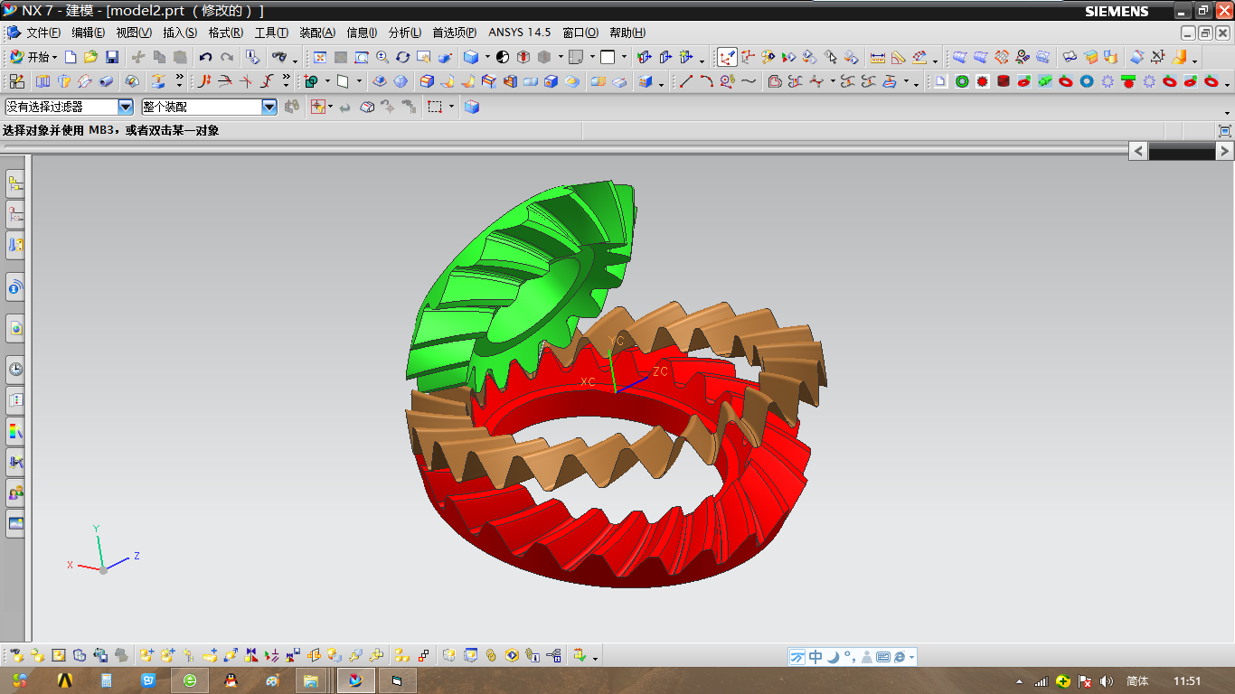Undo the last action with the undo arrow
This screenshot has width=1235, height=694.
point(205,57)
